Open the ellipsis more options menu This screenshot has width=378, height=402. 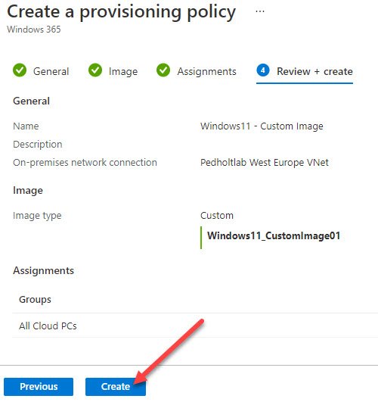click(x=260, y=11)
